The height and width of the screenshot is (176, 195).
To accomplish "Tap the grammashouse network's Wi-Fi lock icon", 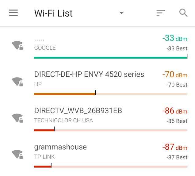I will point(17,154).
